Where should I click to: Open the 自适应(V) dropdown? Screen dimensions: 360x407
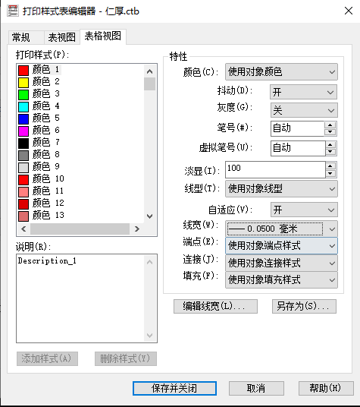tap(305, 210)
